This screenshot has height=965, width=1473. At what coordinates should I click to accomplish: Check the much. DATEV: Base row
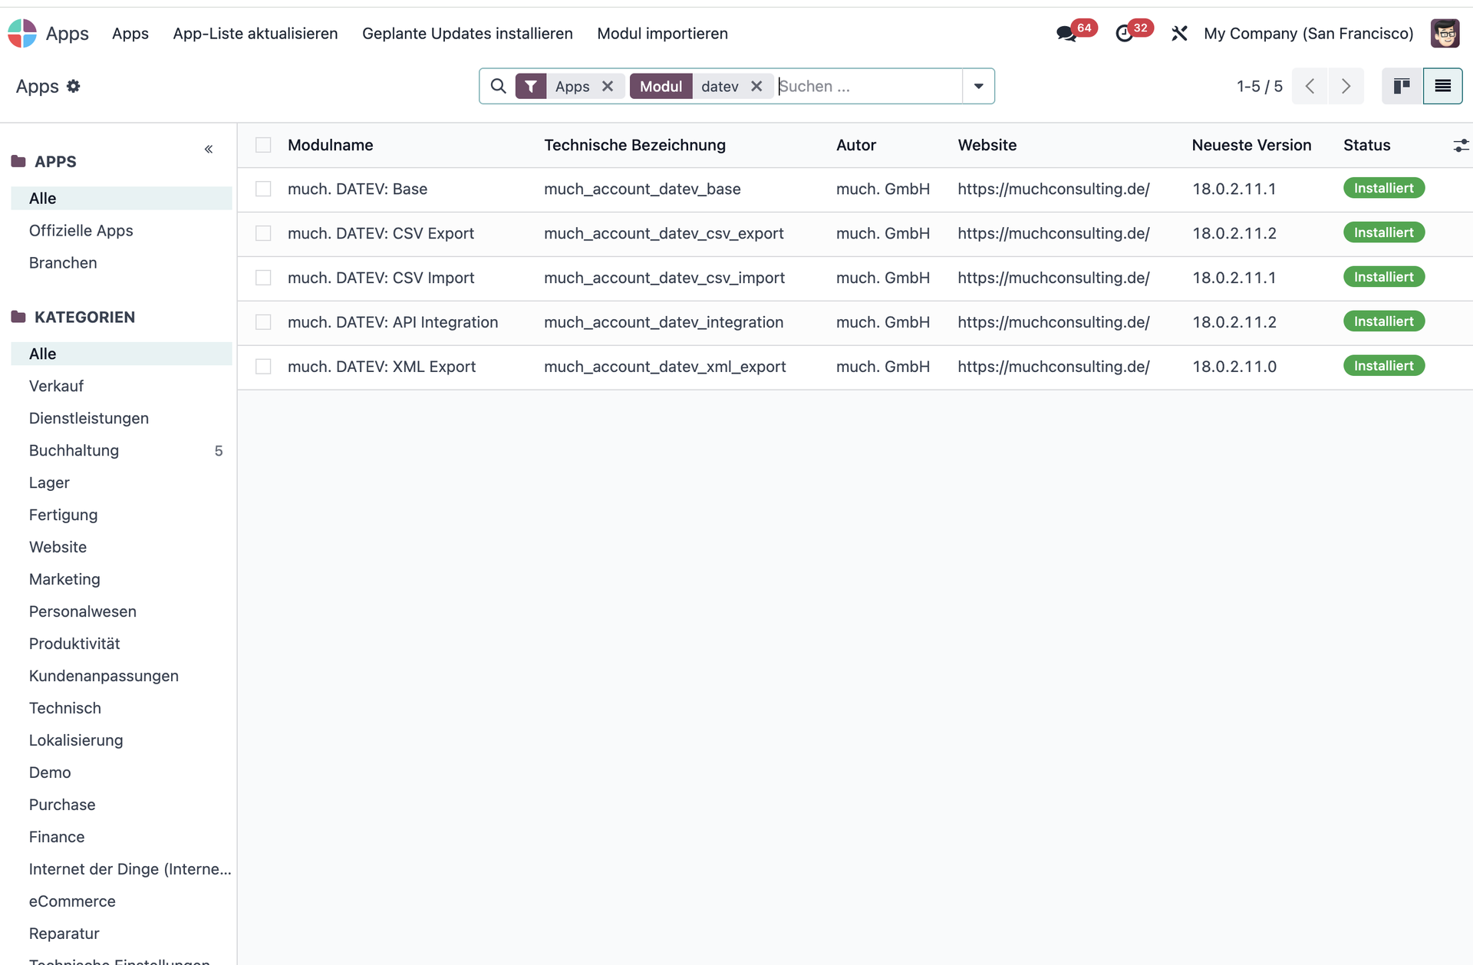pyautogui.click(x=263, y=189)
